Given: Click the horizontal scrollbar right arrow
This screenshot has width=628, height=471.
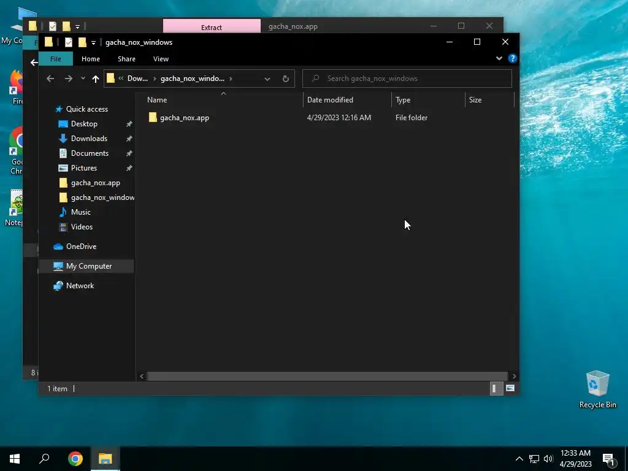Looking at the screenshot, I should [514, 377].
